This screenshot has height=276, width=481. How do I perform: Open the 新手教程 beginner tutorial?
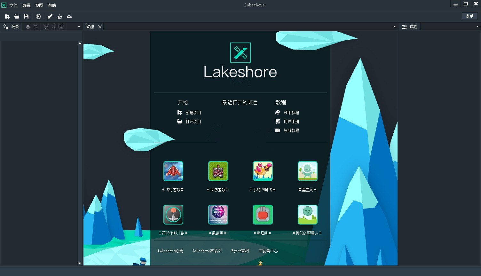(x=291, y=112)
